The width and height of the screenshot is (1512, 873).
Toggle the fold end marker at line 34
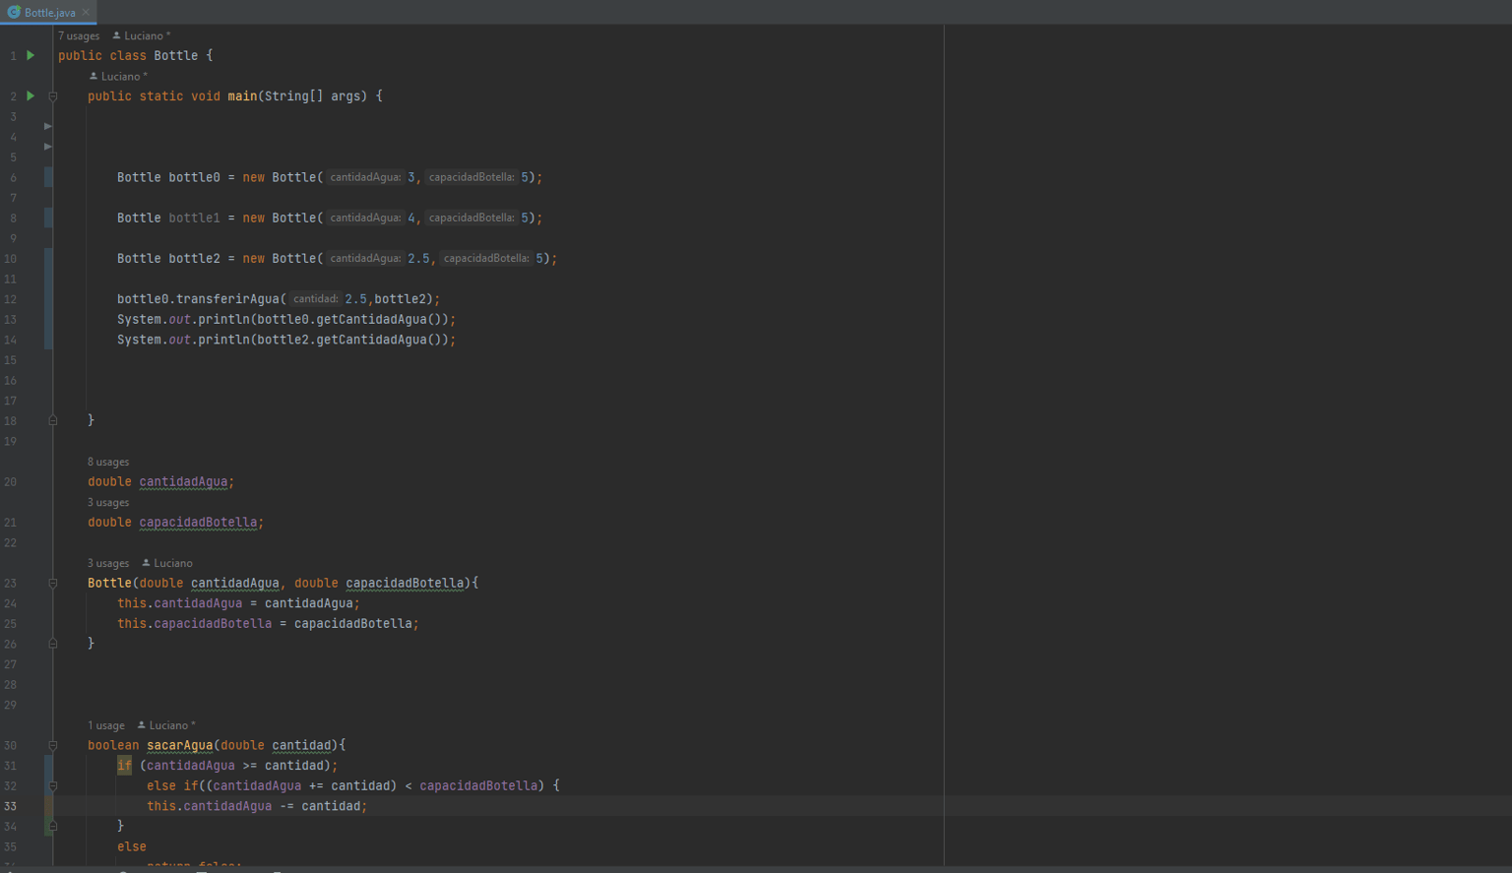(53, 827)
